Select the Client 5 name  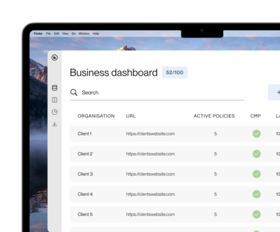[85, 214]
